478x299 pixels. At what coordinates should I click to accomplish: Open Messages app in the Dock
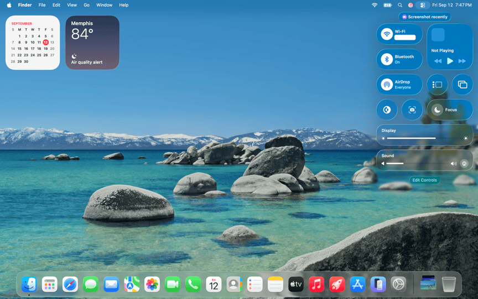91,285
